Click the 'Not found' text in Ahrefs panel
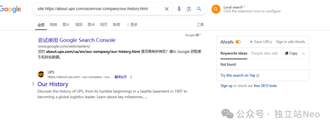 coord(228,65)
